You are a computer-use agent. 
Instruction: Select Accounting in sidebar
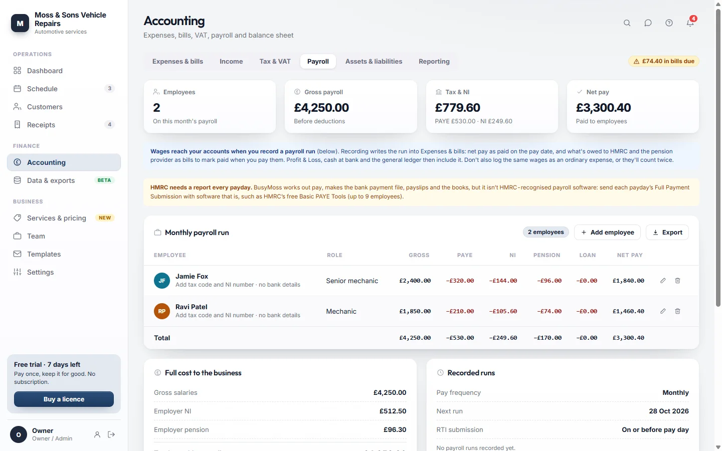tap(64, 162)
